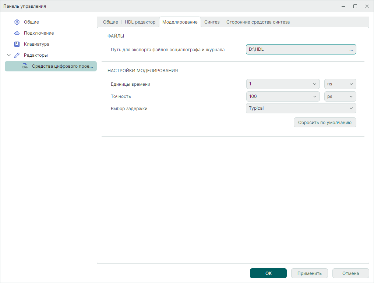Screen dimensions: 374x283
Task: Open the Точность value dropdown
Action: coord(282,96)
